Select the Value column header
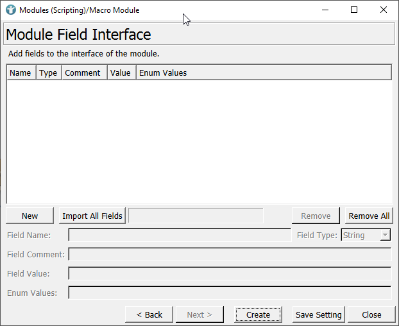Screen dimensions: 399x326 point(120,73)
